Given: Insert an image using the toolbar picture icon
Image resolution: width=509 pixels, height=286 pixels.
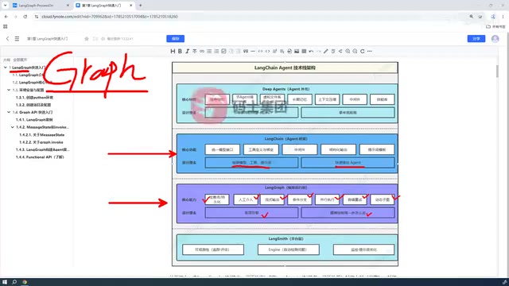Looking at the screenshot, I should (x=297, y=51).
